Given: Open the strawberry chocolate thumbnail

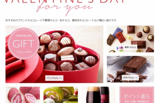Looking at the screenshot, I should tap(23, 95).
